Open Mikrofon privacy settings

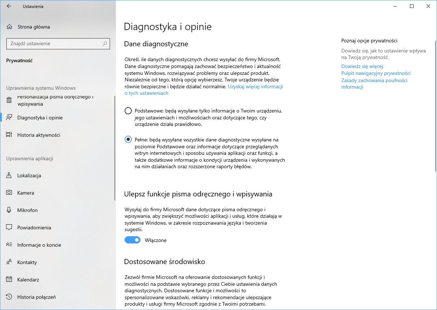(x=27, y=210)
